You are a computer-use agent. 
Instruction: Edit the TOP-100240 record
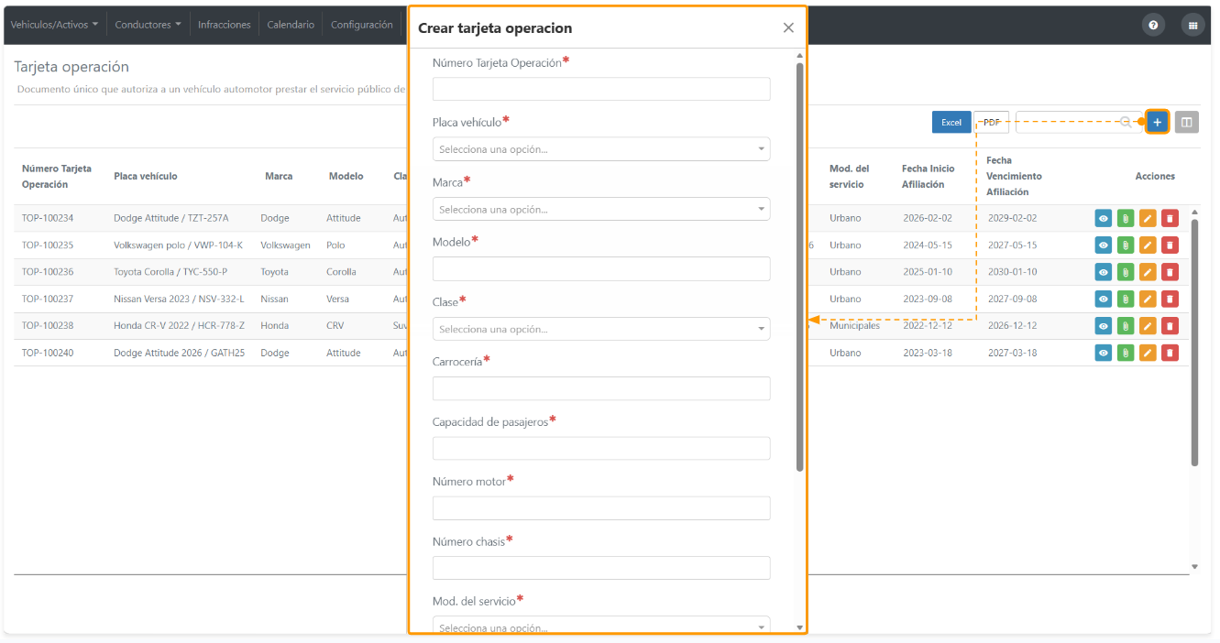pyautogui.click(x=1148, y=353)
